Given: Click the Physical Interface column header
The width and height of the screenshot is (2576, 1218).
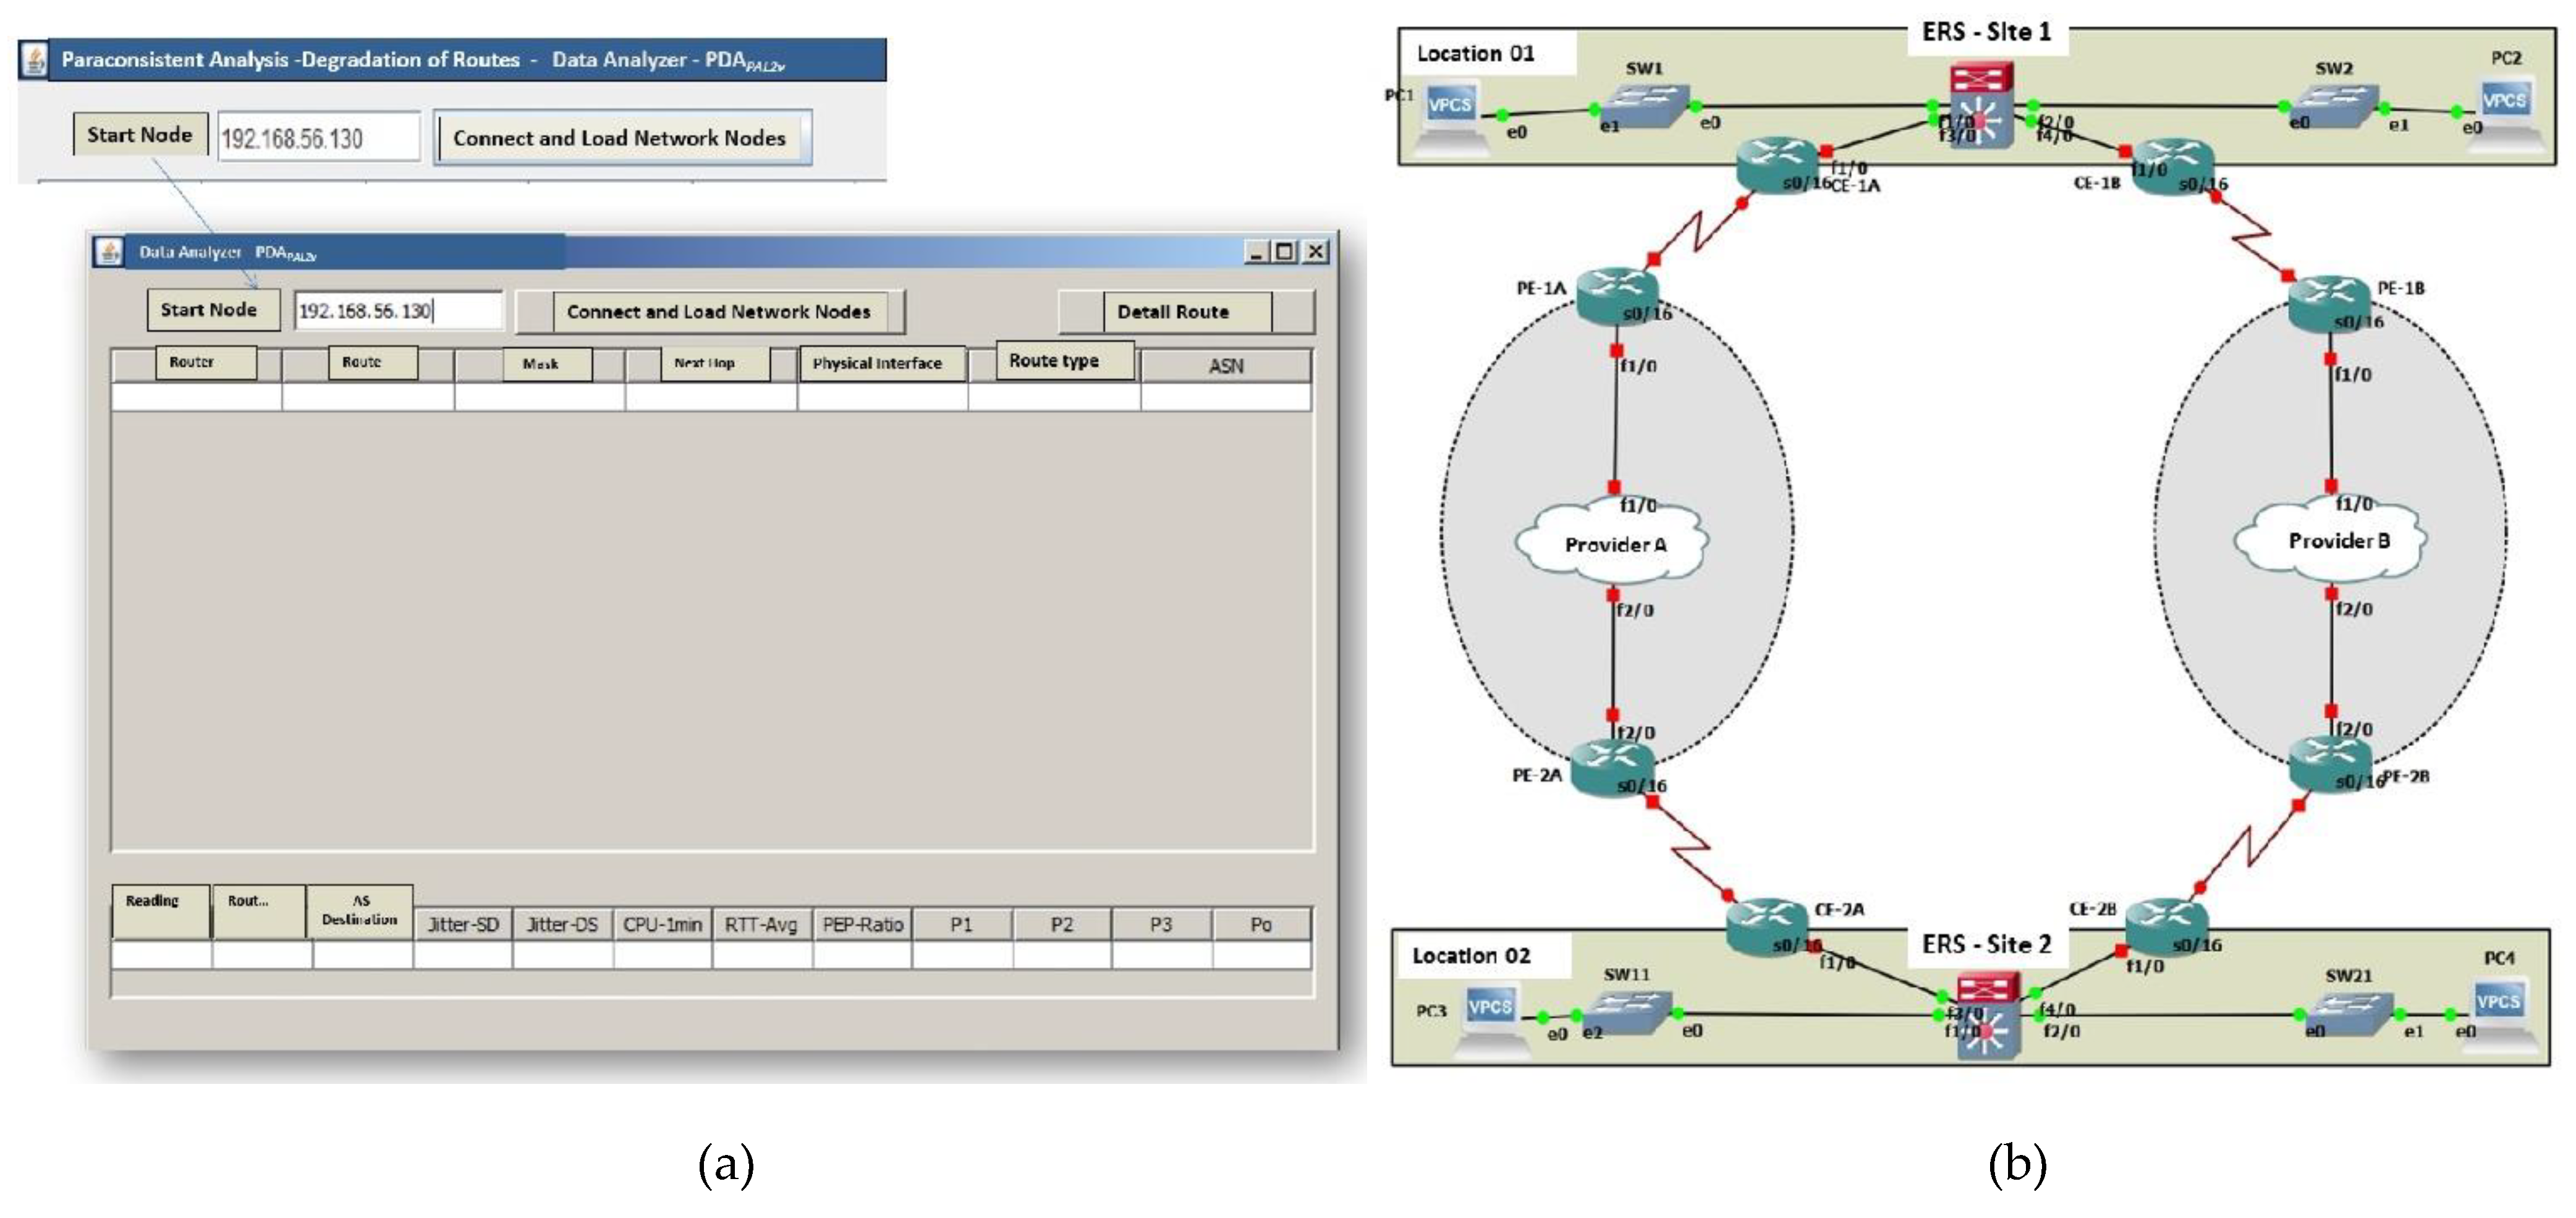Looking at the screenshot, I should click(x=877, y=363).
